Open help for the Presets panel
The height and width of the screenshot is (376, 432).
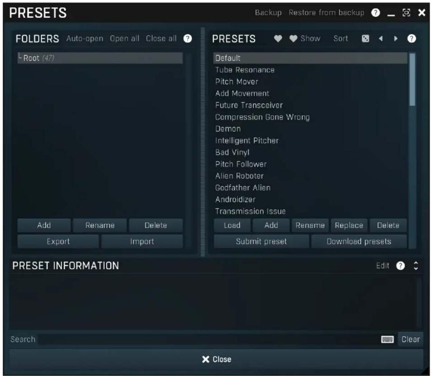(x=412, y=39)
